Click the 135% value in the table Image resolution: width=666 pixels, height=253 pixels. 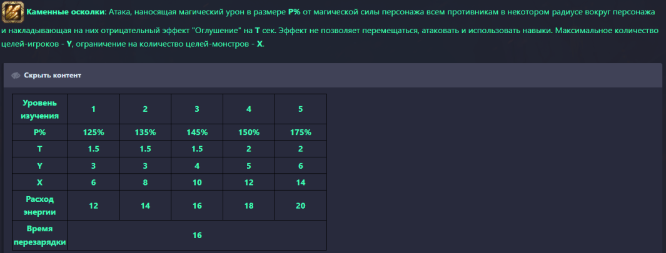tap(145, 132)
